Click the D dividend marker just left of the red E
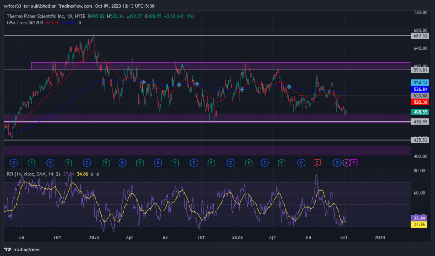The height and width of the screenshot is (256, 435). tap(301, 163)
